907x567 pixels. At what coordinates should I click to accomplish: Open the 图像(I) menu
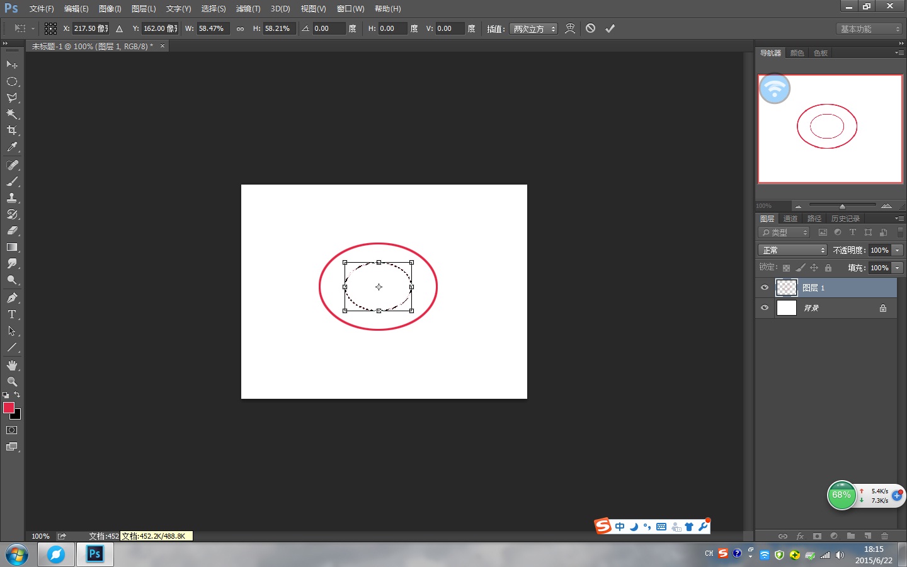pyautogui.click(x=110, y=9)
